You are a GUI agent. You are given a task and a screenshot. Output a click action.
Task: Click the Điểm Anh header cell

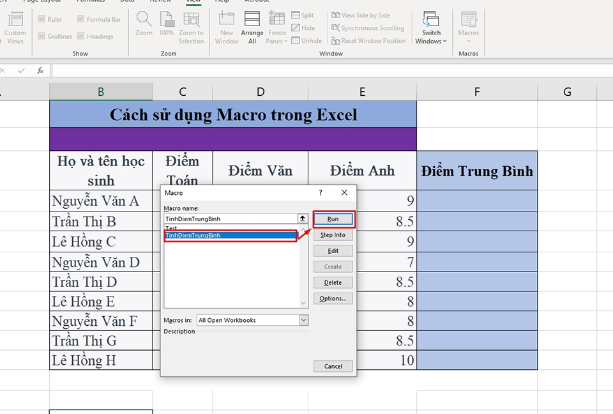[x=363, y=171]
